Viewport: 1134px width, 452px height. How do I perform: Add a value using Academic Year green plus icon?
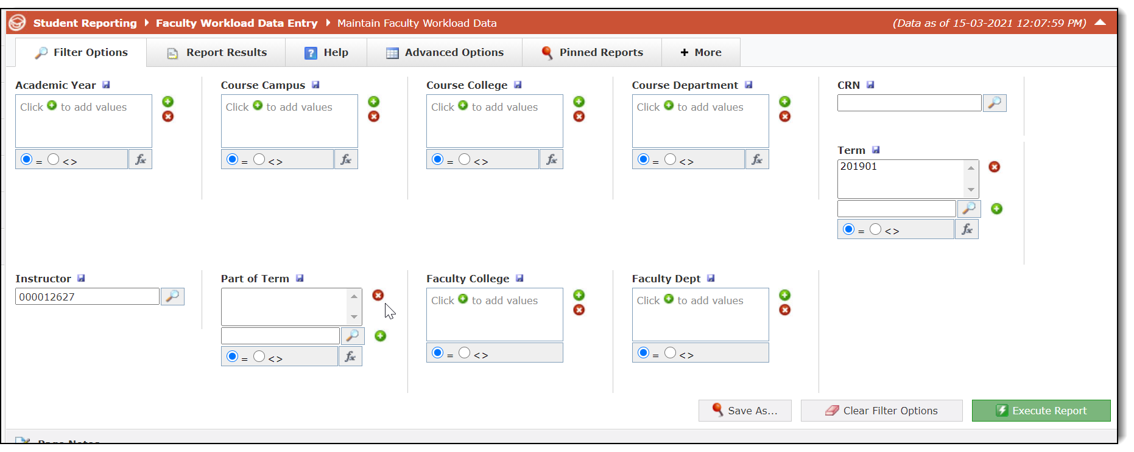click(x=168, y=102)
